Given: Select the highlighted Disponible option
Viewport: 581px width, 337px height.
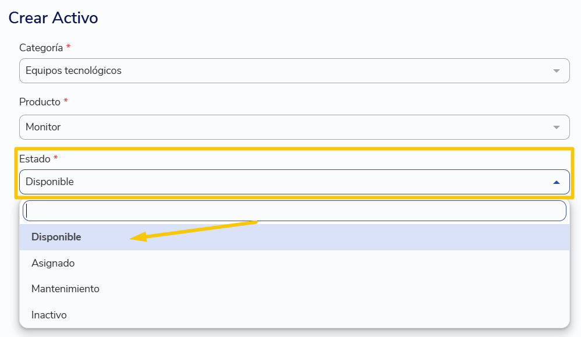Looking at the screenshot, I should (294, 237).
